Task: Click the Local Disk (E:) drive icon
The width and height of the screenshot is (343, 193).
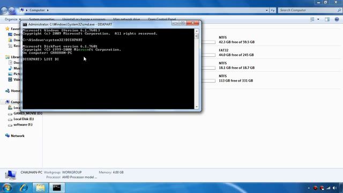Action: (10, 119)
